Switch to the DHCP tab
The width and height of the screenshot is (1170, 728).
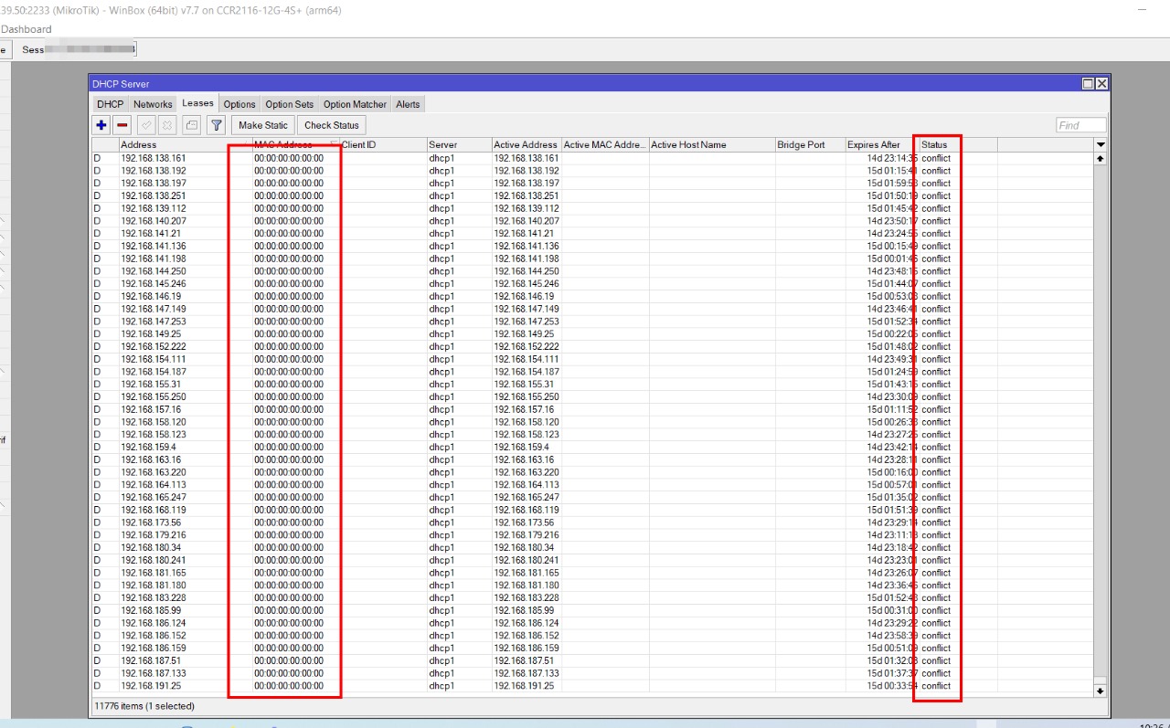coord(111,104)
